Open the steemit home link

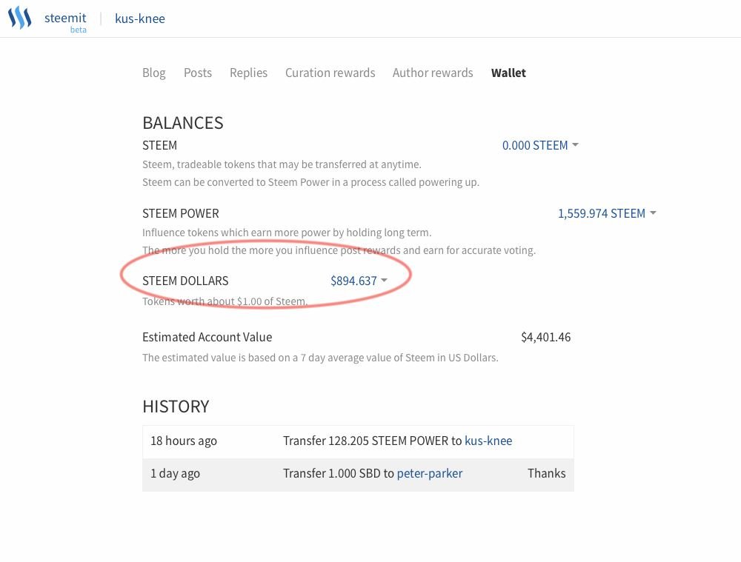coord(65,18)
